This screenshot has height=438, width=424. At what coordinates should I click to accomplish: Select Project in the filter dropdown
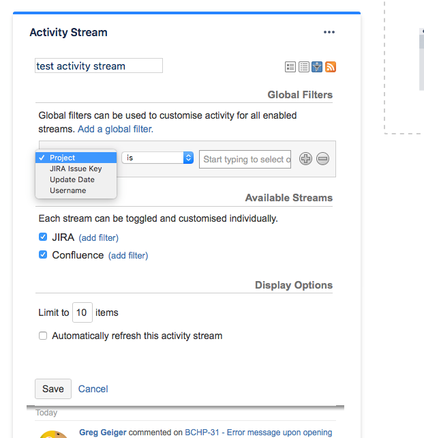[76, 158]
